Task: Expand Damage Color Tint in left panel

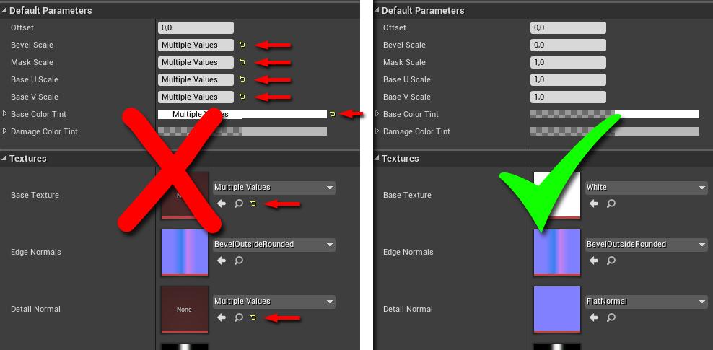Action: coord(5,131)
